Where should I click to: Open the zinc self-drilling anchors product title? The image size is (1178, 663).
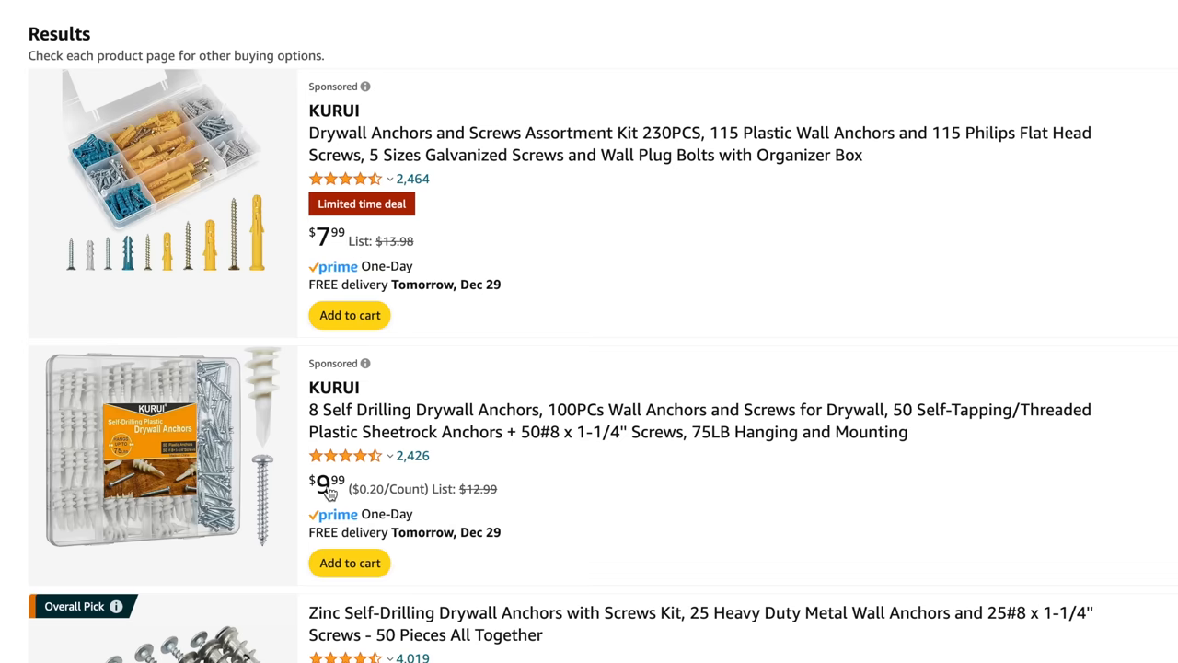click(699, 623)
